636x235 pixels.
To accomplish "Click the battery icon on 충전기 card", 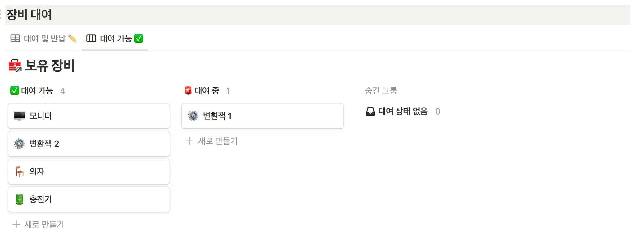I will click(19, 199).
